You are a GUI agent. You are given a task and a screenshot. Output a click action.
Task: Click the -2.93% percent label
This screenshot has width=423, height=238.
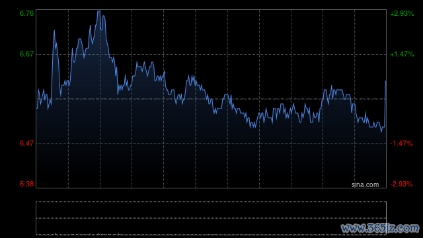coord(401,184)
